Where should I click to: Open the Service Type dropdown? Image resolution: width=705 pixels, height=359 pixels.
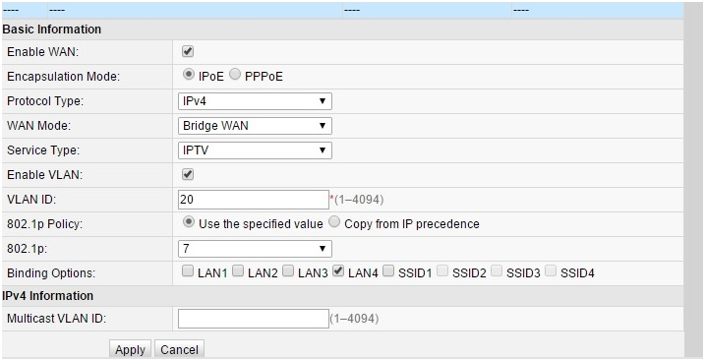pyautogui.click(x=255, y=150)
